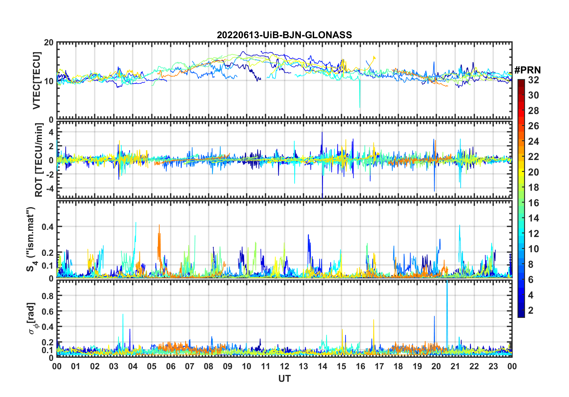Click colorbar tick label 2
The image size is (569, 397).
[x=531, y=310]
